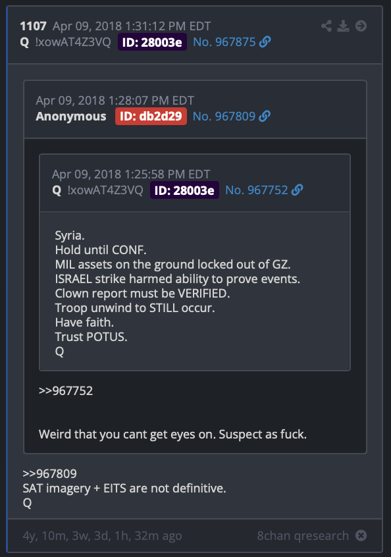Click the download icon on post 1107
The image size is (391, 557).
tap(343, 26)
